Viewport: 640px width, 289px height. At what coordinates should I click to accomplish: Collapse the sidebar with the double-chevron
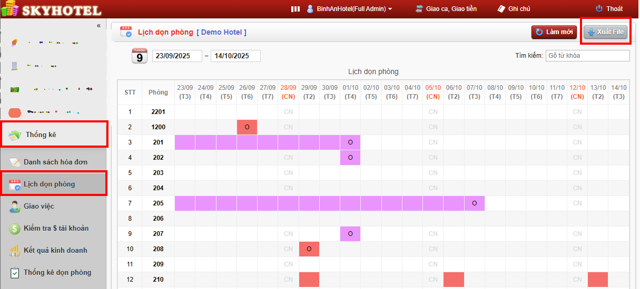pyautogui.click(x=99, y=26)
